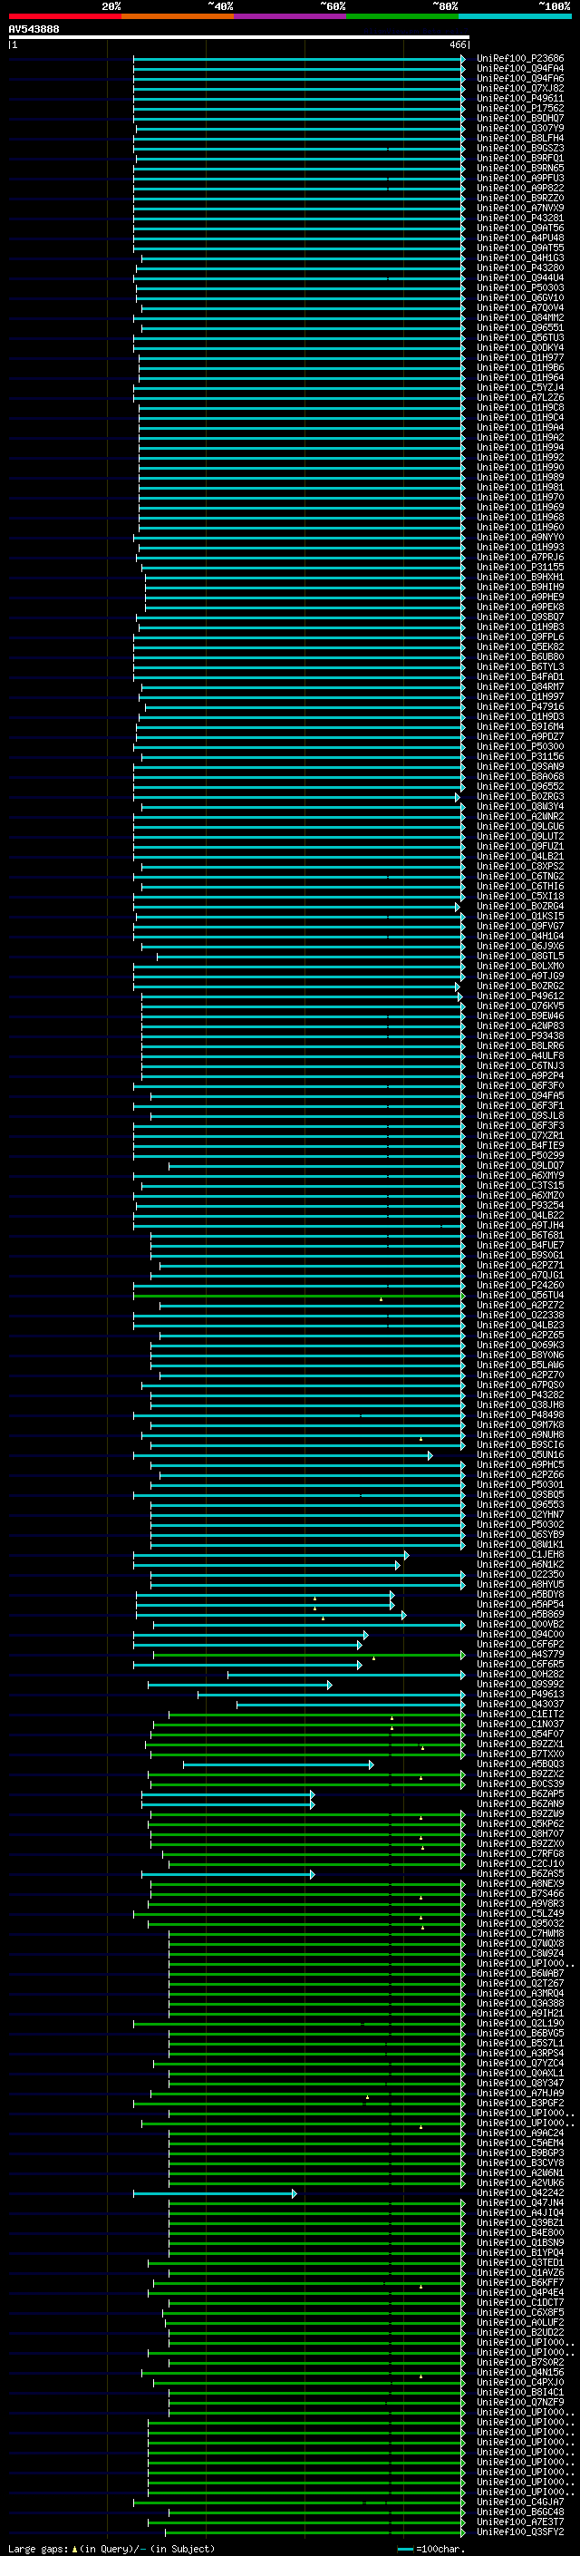This screenshot has height=2556, width=580.
Task: Select UniRef100_Q96553 label
Action: tap(520, 1504)
